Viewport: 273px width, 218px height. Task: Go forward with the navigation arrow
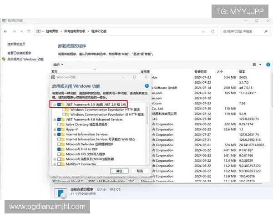[14, 31]
